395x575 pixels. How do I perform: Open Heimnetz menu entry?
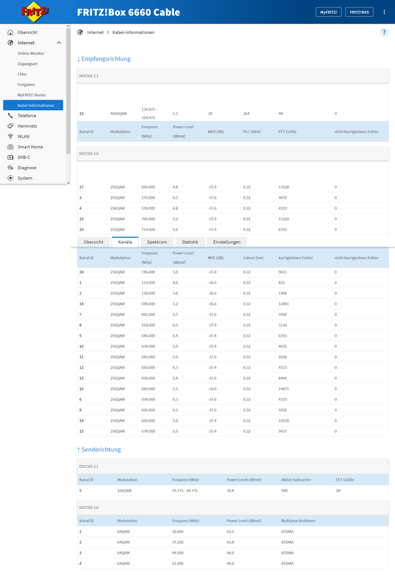click(27, 126)
